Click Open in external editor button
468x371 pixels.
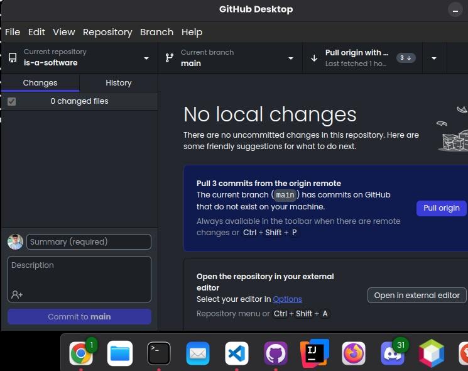click(x=416, y=295)
